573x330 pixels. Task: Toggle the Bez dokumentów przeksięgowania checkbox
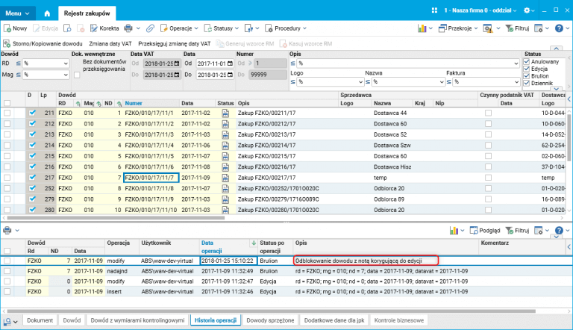click(x=77, y=75)
